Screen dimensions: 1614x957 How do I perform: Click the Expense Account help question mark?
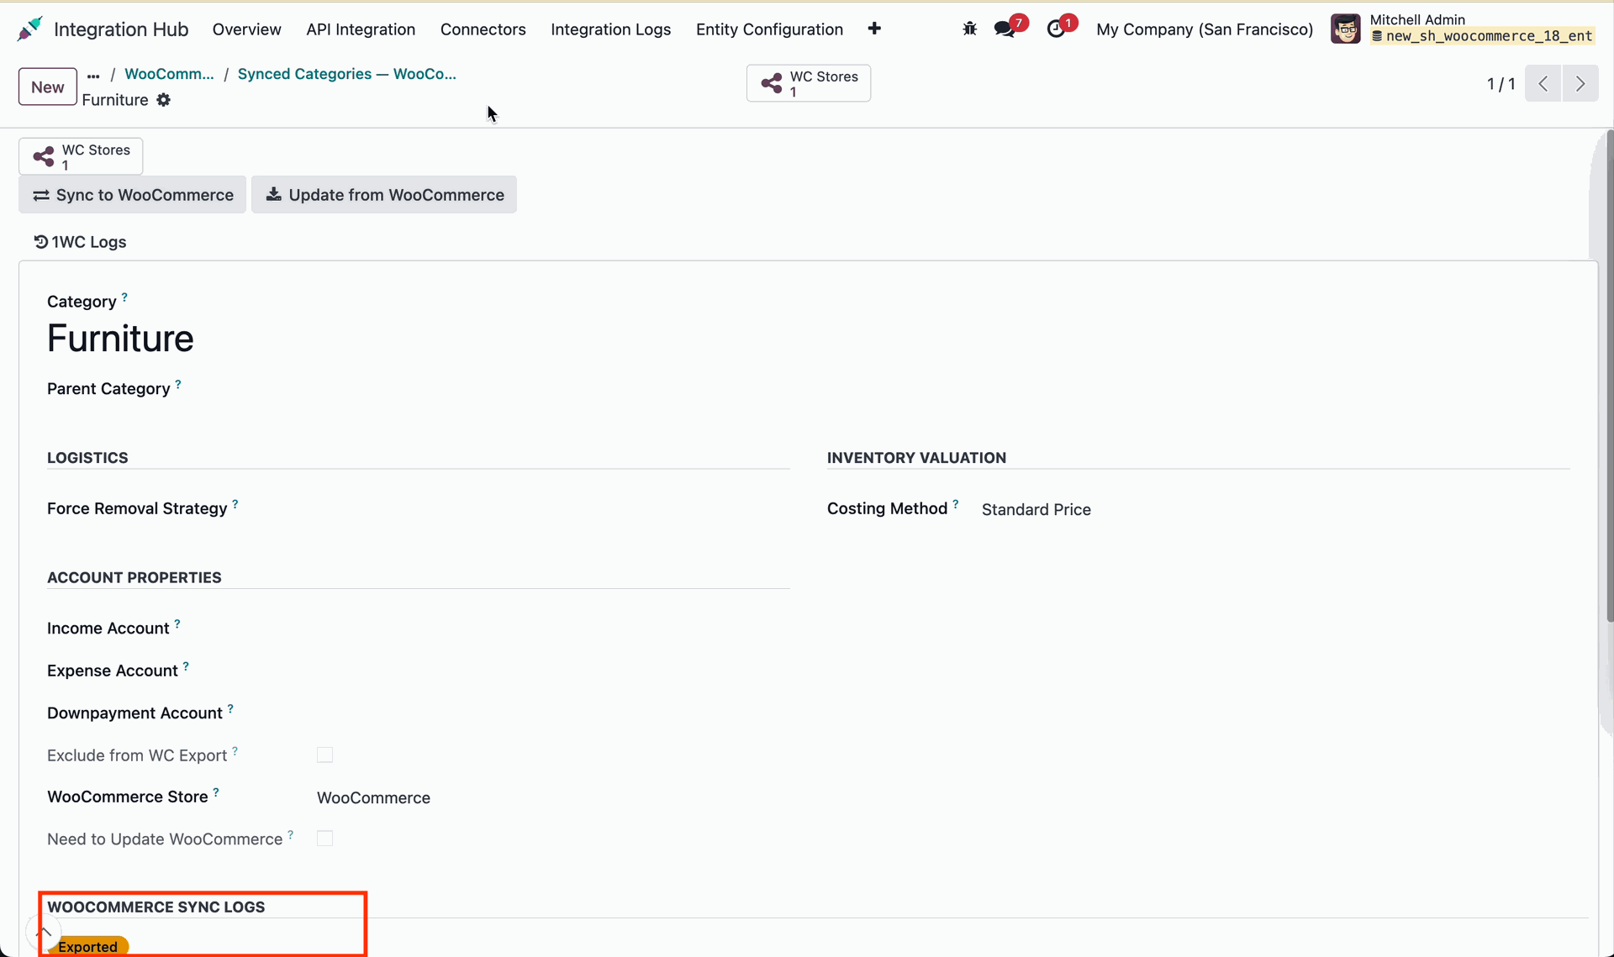(186, 665)
